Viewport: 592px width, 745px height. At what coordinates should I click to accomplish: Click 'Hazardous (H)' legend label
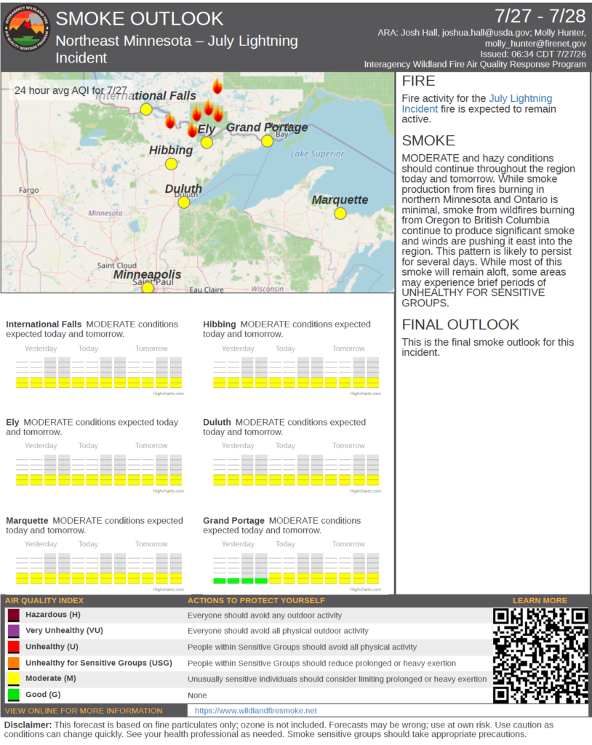click(53, 614)
